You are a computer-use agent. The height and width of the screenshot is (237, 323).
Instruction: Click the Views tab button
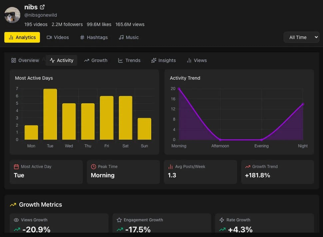click(196, 60)
